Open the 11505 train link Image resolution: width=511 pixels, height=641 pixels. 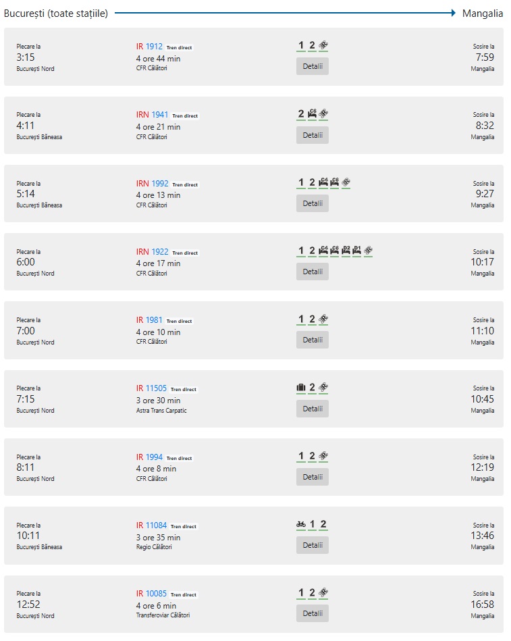[156, 388]
